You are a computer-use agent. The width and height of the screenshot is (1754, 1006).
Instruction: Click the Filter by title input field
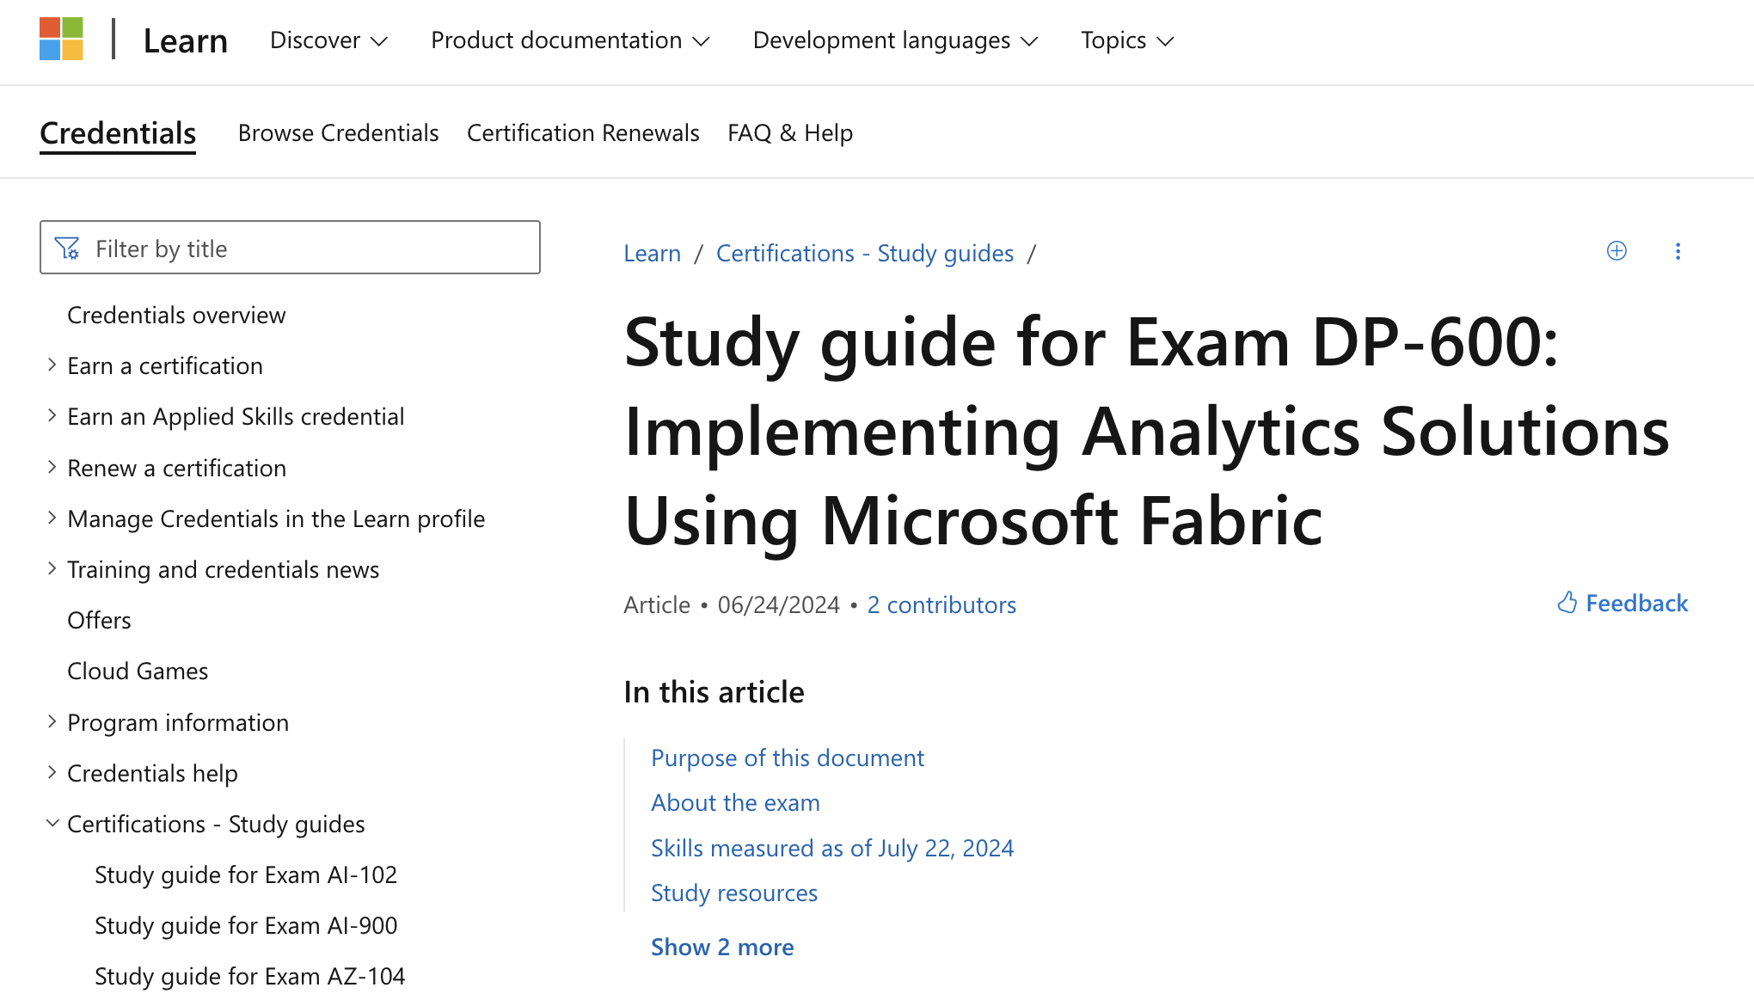(x=290, y=248)
